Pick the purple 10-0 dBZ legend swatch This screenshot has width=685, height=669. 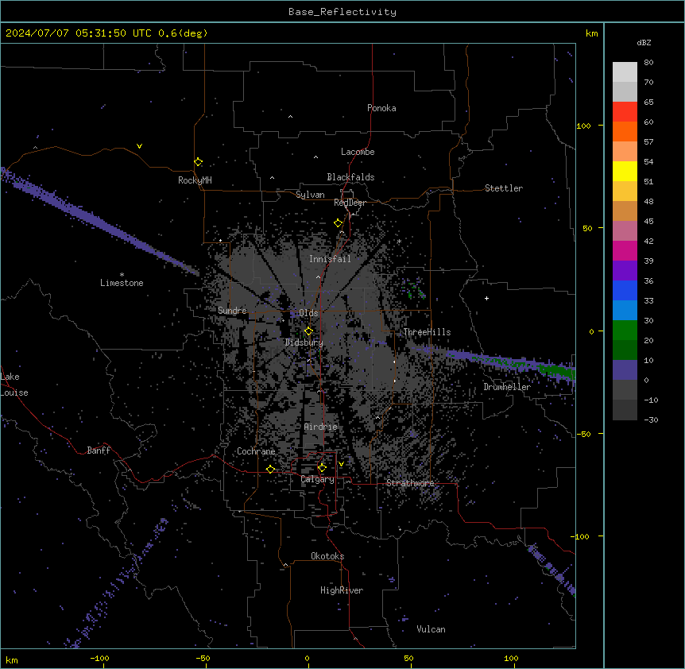(x=625, y=370)
